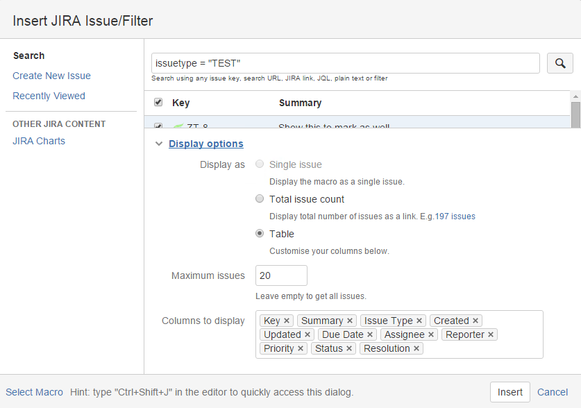Collapse Display options using the chevron arrow

coord(159,144)
